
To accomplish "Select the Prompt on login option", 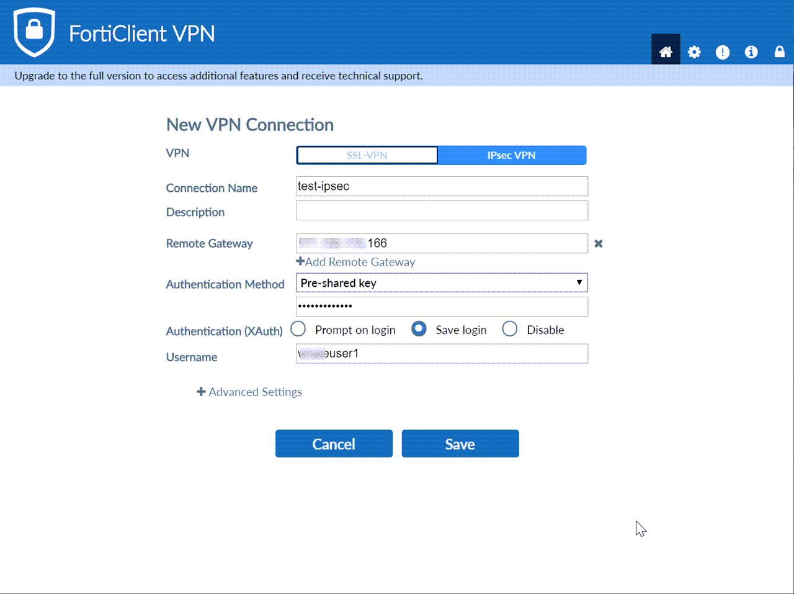I will 298,328.
